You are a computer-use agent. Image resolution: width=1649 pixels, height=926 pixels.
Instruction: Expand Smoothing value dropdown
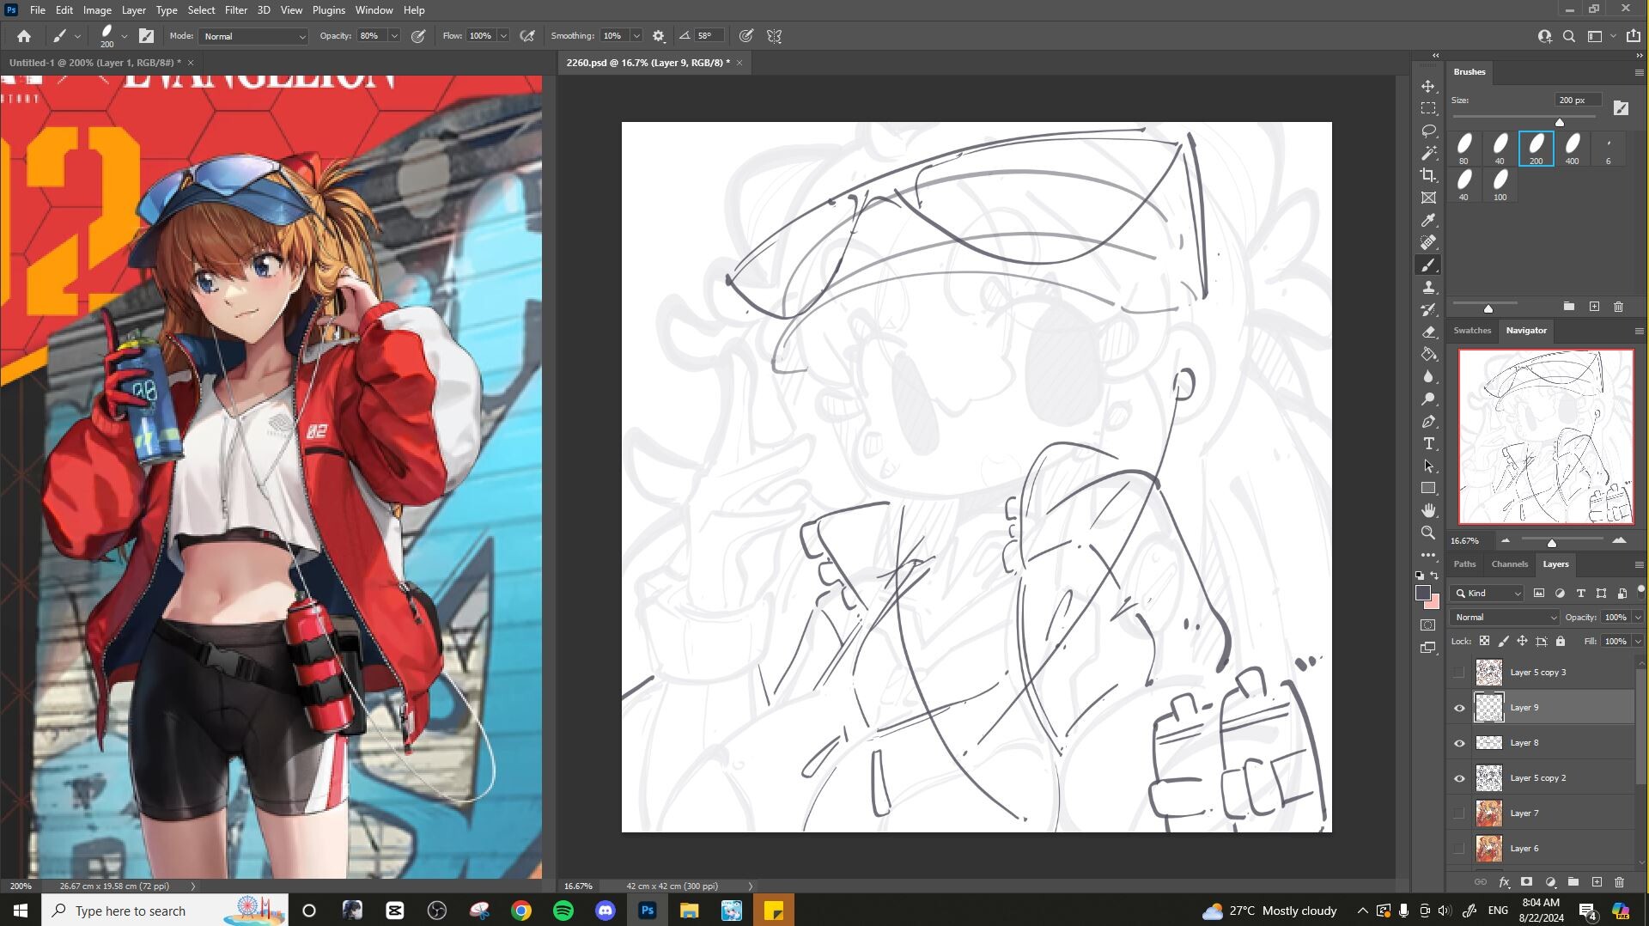636,36
